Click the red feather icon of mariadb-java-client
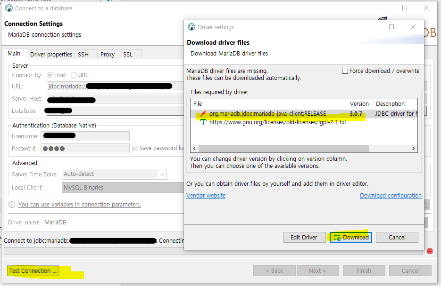The width and height of the screenshot is (441, 286). click(203, 113)
